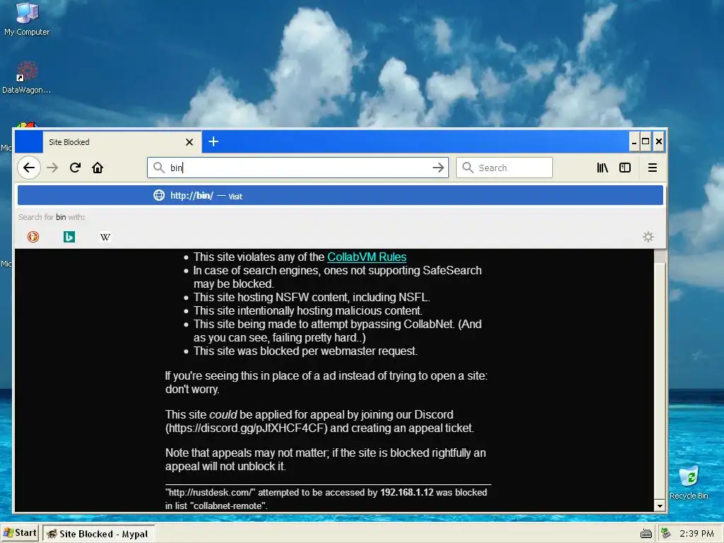Click the network tray icon near clock
This screenshot has height=543, width=724.
click(x=665, y=533)
